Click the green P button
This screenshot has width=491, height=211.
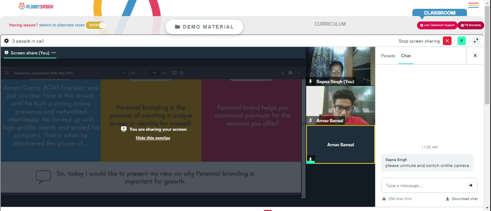pyautogui.click(x=462, y=41)
